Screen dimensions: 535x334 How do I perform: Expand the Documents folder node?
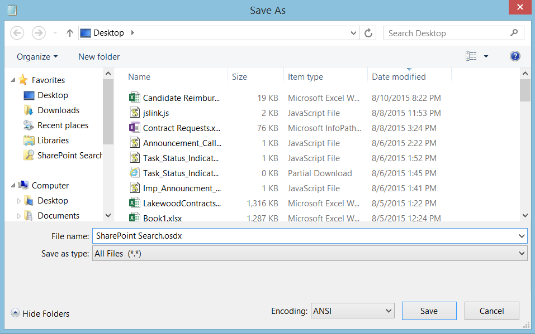[19, 216]
